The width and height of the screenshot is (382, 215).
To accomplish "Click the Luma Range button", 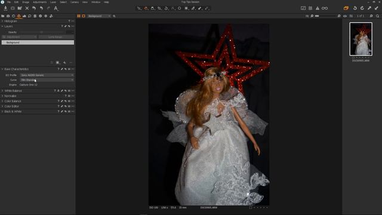I will tap(56, 37).
